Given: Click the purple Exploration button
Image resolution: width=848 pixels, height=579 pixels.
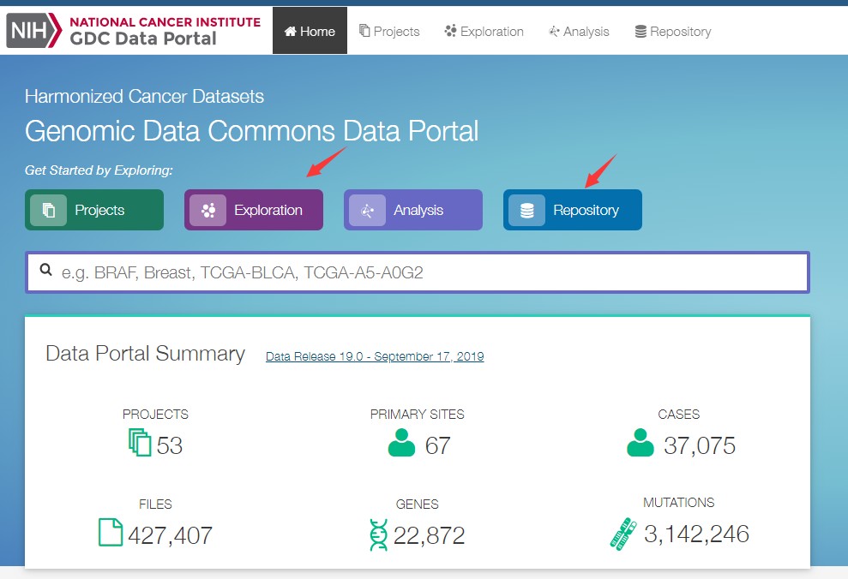Looking at the screenshot, I should click(x=254, y=210).
